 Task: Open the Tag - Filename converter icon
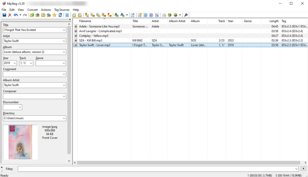tap(86, 14)
